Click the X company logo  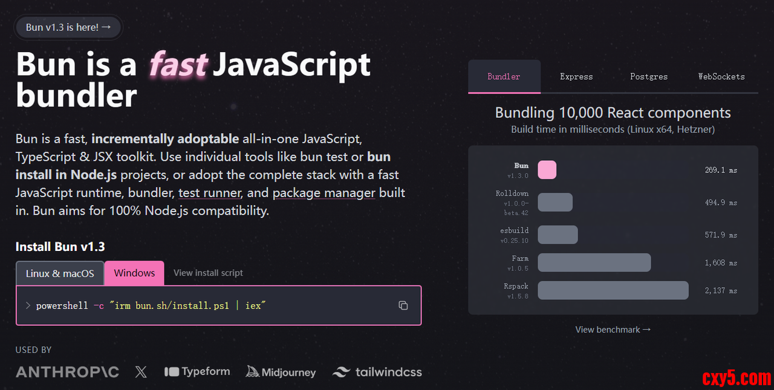pyautogui.click(x=141, y=372)
